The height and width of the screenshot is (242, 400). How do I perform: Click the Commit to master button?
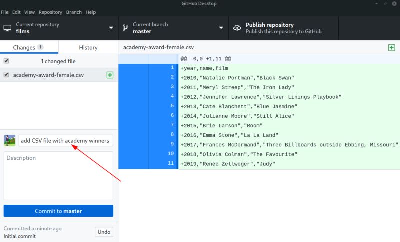[x=58, y=211]
